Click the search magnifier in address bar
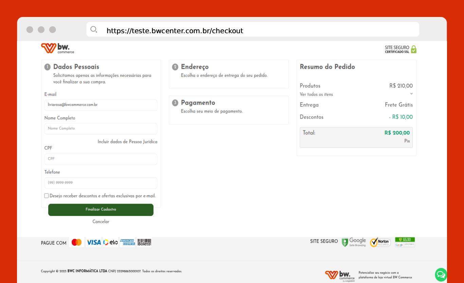The width and height of the screenshot is (464, 283). pyautogui.click(x=94, y=29)
